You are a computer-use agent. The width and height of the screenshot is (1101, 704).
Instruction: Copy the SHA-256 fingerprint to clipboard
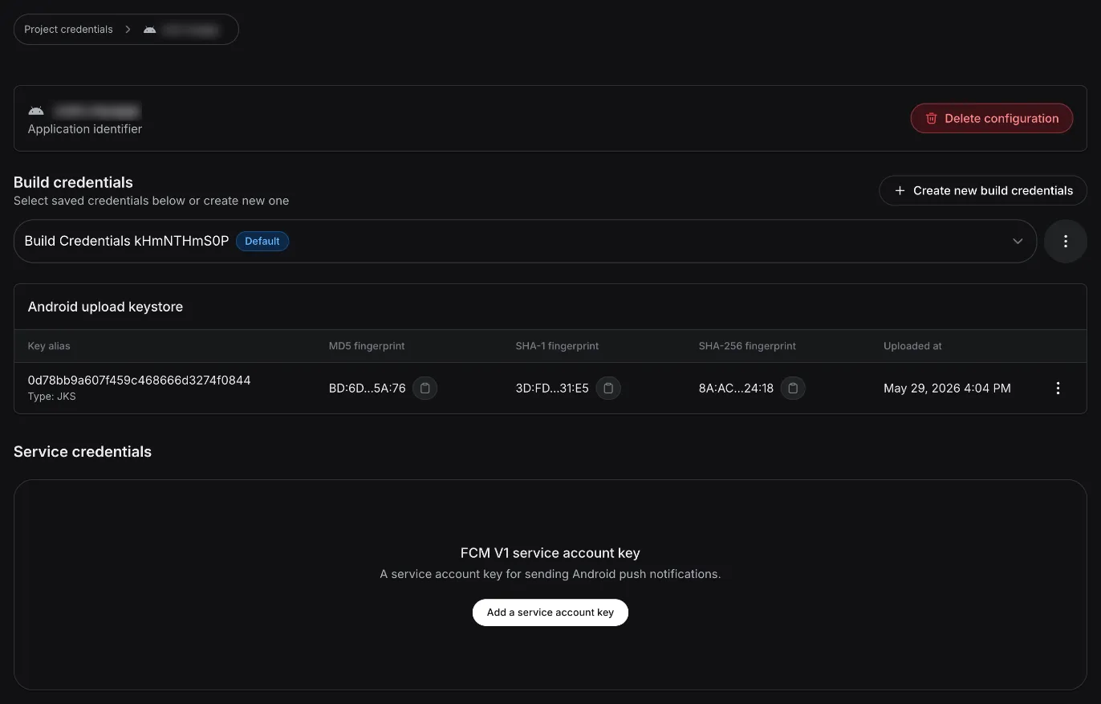click(x=793, y=389)
